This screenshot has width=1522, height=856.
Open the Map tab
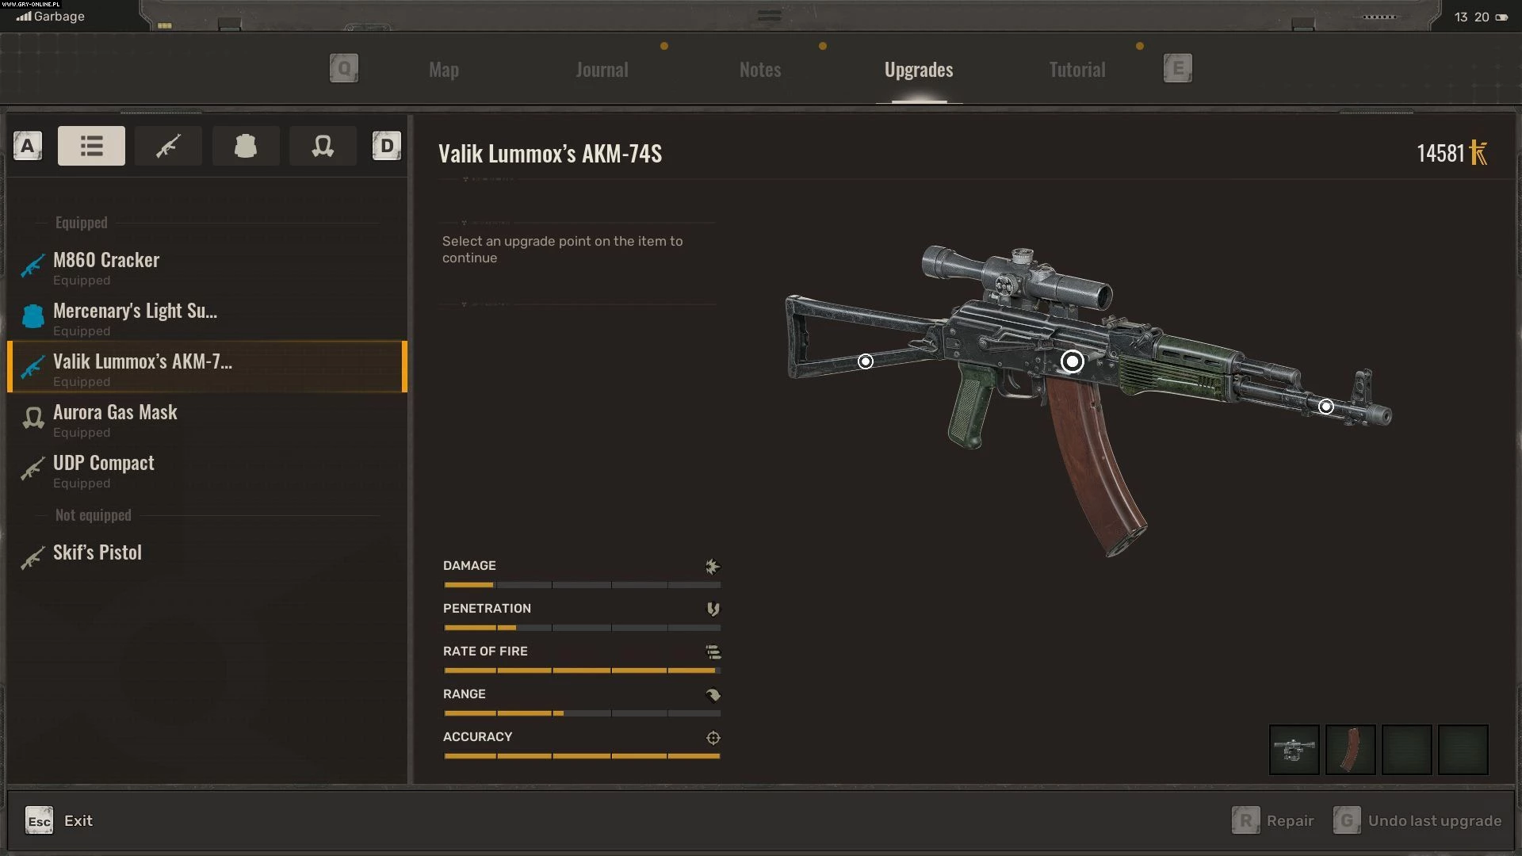[x=443, y=70]
